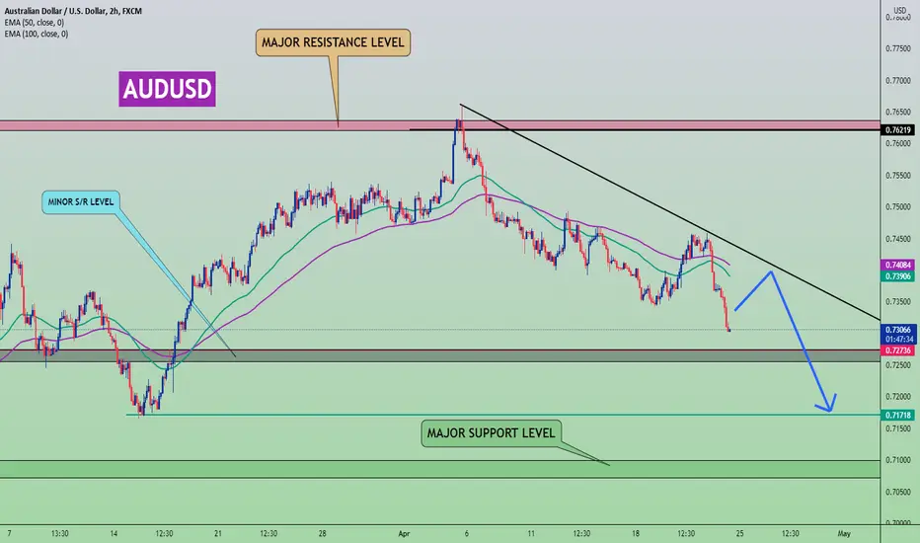
Task: Click the MAJOR SUPPORT LEVEL callout
Action: coord(491,433)
